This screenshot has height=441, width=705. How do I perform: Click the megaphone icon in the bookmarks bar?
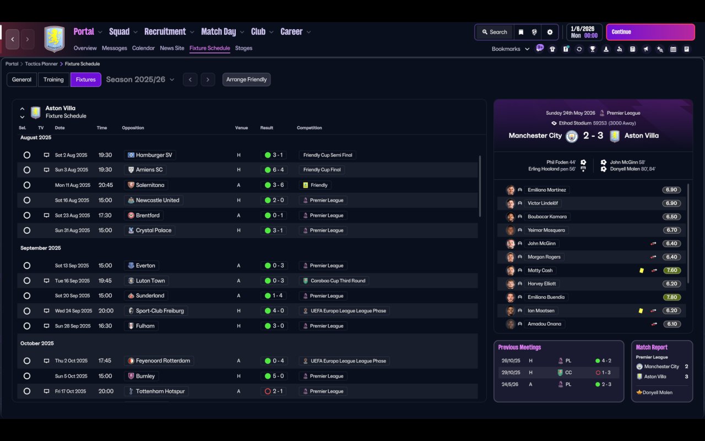pyautogui.click(x=646, y=49)
